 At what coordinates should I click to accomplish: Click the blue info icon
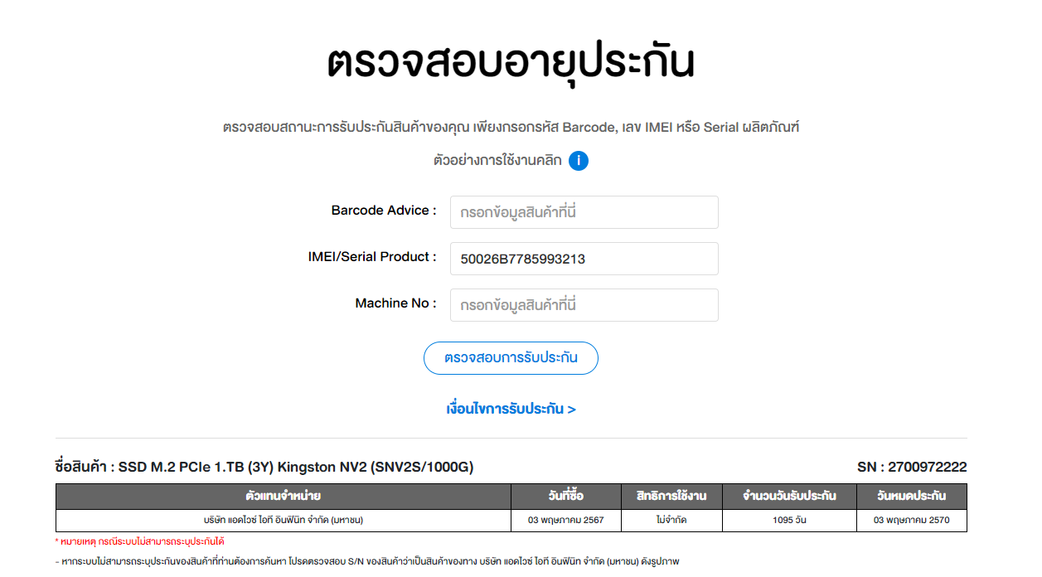(579, 161)
